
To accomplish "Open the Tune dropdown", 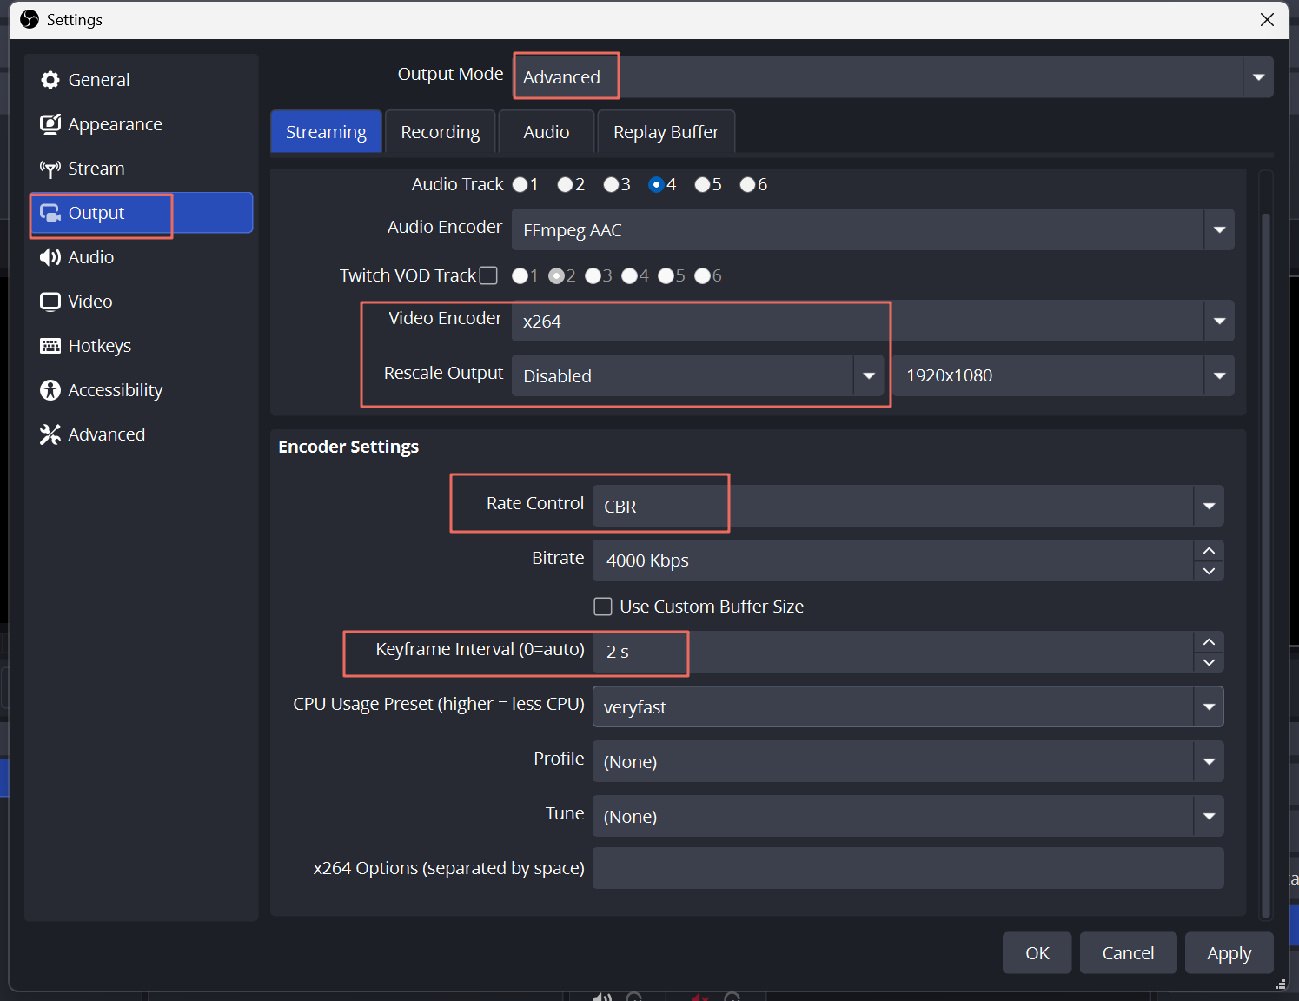I will point(908,816).
